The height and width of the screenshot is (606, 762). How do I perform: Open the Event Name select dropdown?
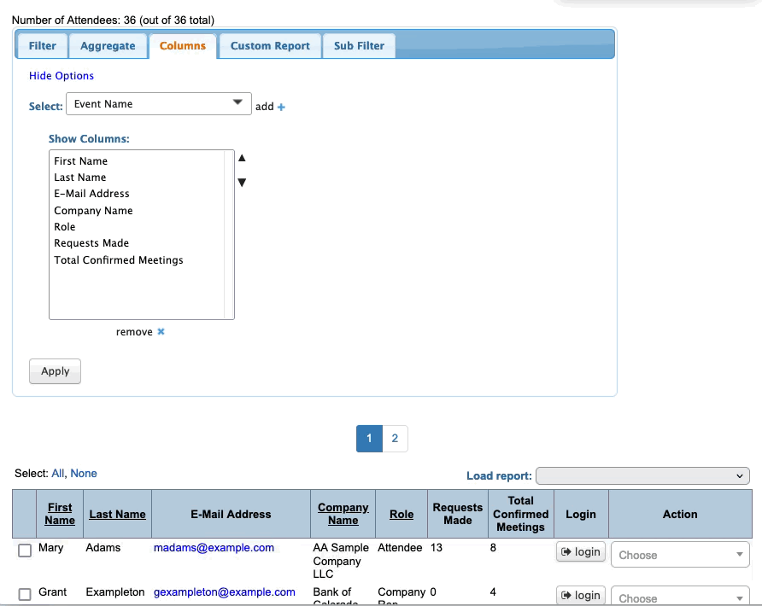(158, 104)
